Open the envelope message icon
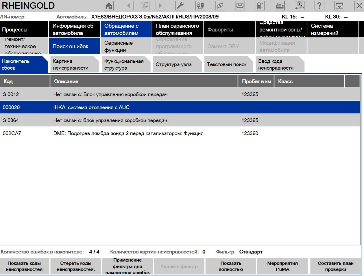The image size is (364, 276). pos(240,5)
